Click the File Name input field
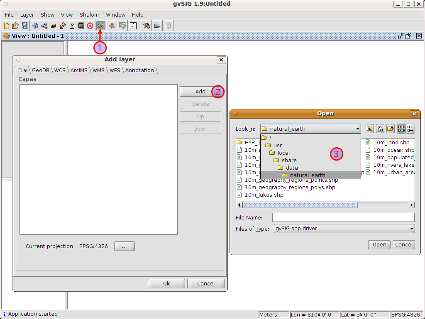 point(343,218)
